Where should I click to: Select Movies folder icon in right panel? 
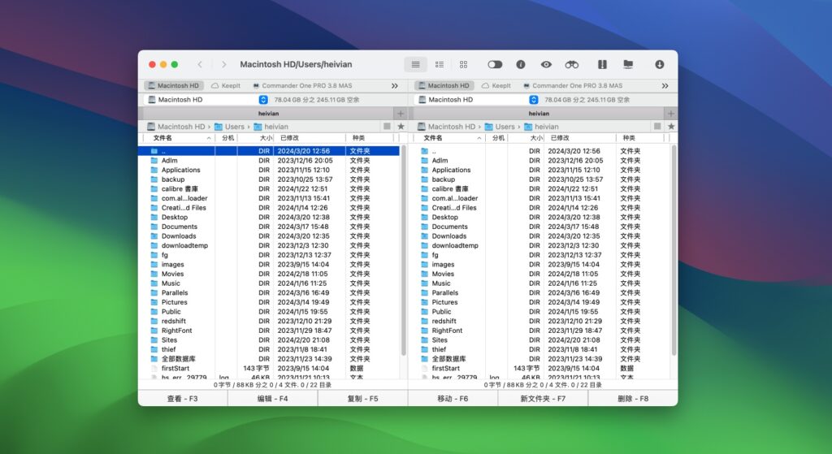pos(424,274)
